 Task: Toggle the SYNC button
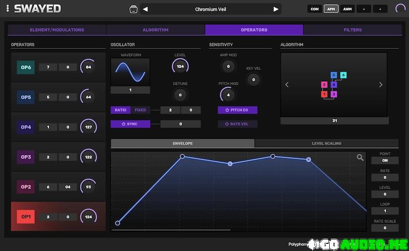(x=130, y=124)
